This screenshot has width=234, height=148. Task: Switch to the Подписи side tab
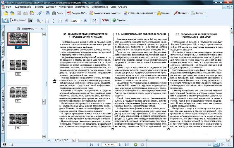(x=3, y=51)
